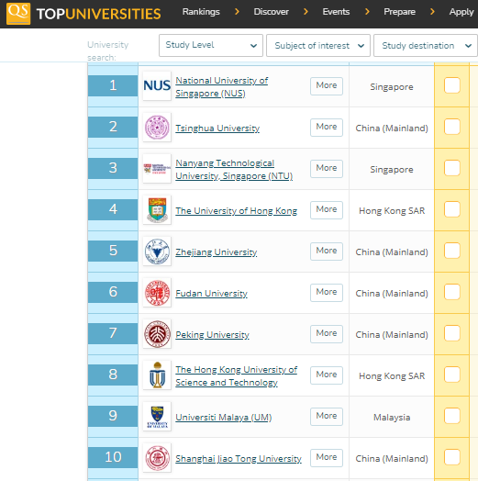Click the Peking University logo

click(157, 334)
